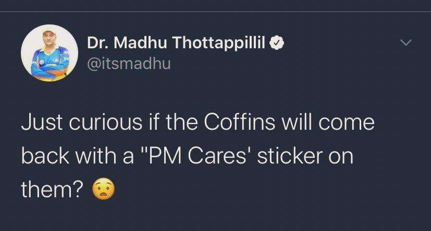The image size is (431, 231).
Task: Open the tweet by clicking its text
Action: pos(198,156)
